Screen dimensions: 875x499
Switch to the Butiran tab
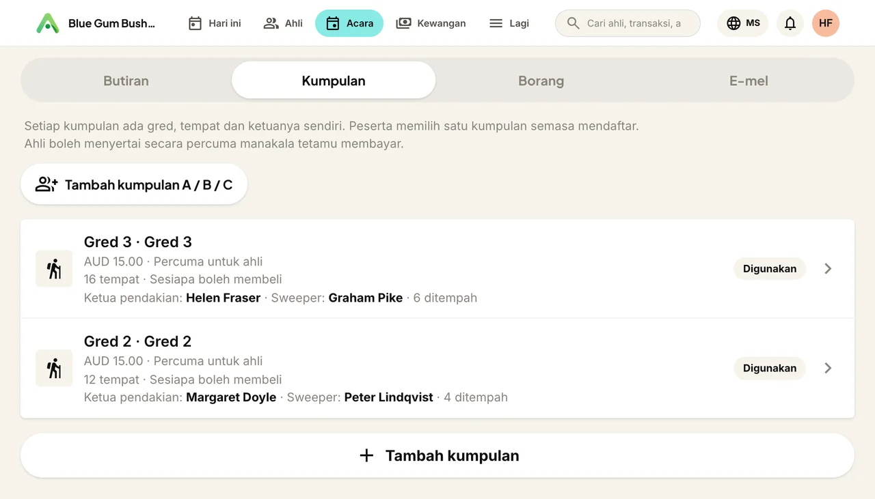click(126, 81)
